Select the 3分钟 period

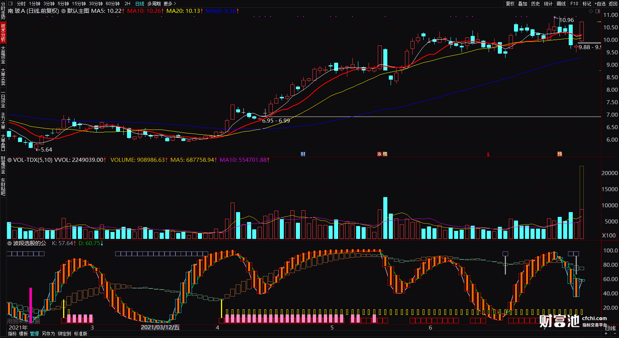(x=49, y=4)
